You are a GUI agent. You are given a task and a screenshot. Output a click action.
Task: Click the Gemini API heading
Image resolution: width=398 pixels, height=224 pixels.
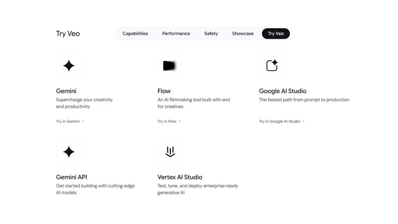pyautogui.click(x=71, y=177)
